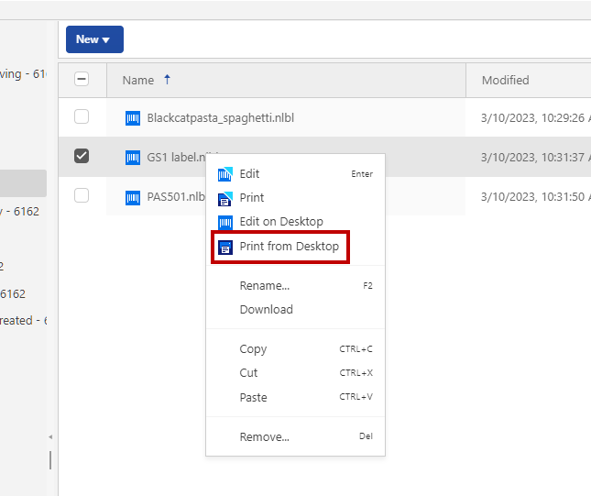Click the GS1 label file icon
Viewport: 591px width, 496px height.
pos(133,158)
